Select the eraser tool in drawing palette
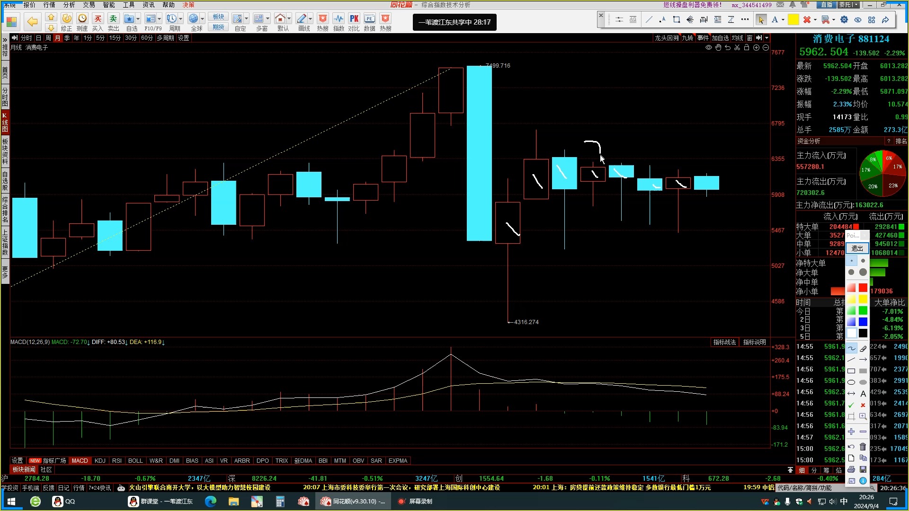The width and height of the screenshot is (909, 511). pyautogui.click(x=863, y=348)
